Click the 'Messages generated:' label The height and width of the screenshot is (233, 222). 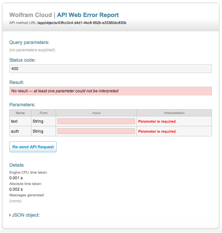(27, 195)
